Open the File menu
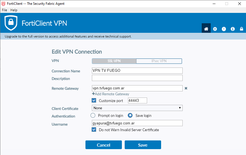 click(4, 10)
